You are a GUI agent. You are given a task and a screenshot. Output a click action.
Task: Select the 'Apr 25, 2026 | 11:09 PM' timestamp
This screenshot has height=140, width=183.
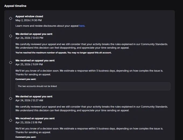pyautogui.click(x=29, y=64)
